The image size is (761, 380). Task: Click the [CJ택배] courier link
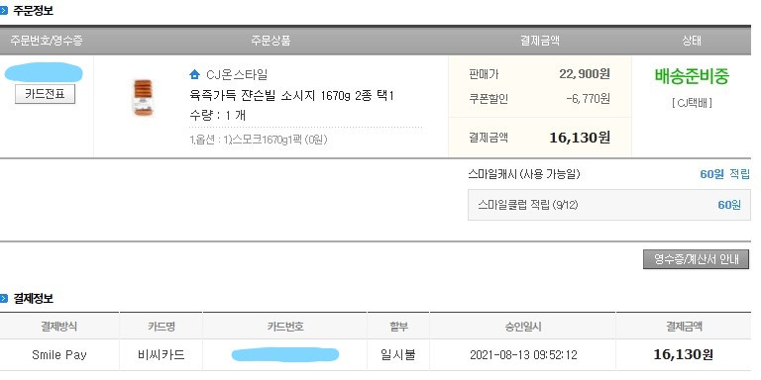tap(692, 103)
